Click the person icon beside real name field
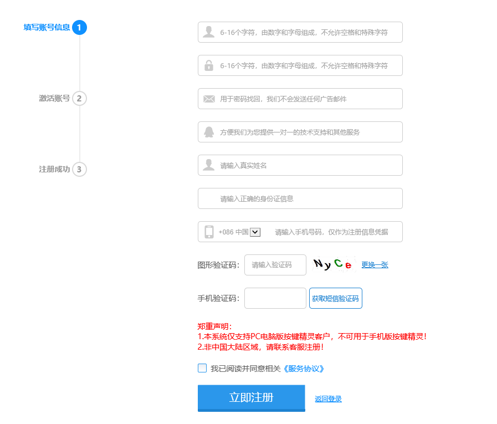 tap(208, 165)
